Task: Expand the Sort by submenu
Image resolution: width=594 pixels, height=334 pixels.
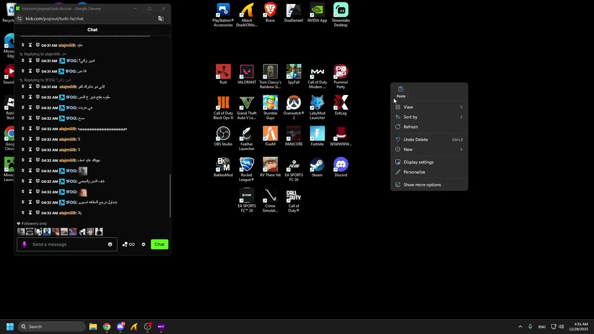Action: (x=429, y=117)
